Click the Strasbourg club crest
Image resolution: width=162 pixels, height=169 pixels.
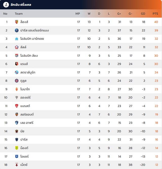(17, 72)
